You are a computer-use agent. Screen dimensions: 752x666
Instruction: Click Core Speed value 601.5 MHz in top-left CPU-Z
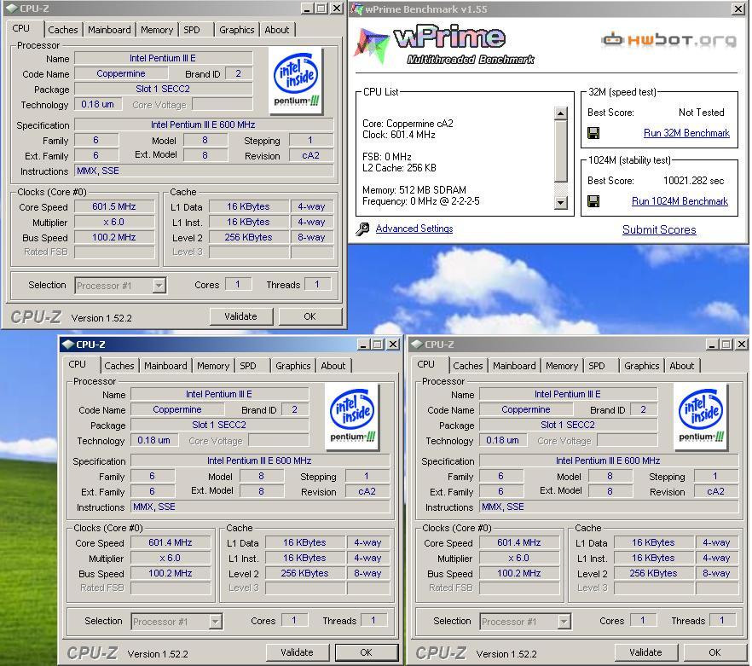pyautogui.click(x=114, y=207)
